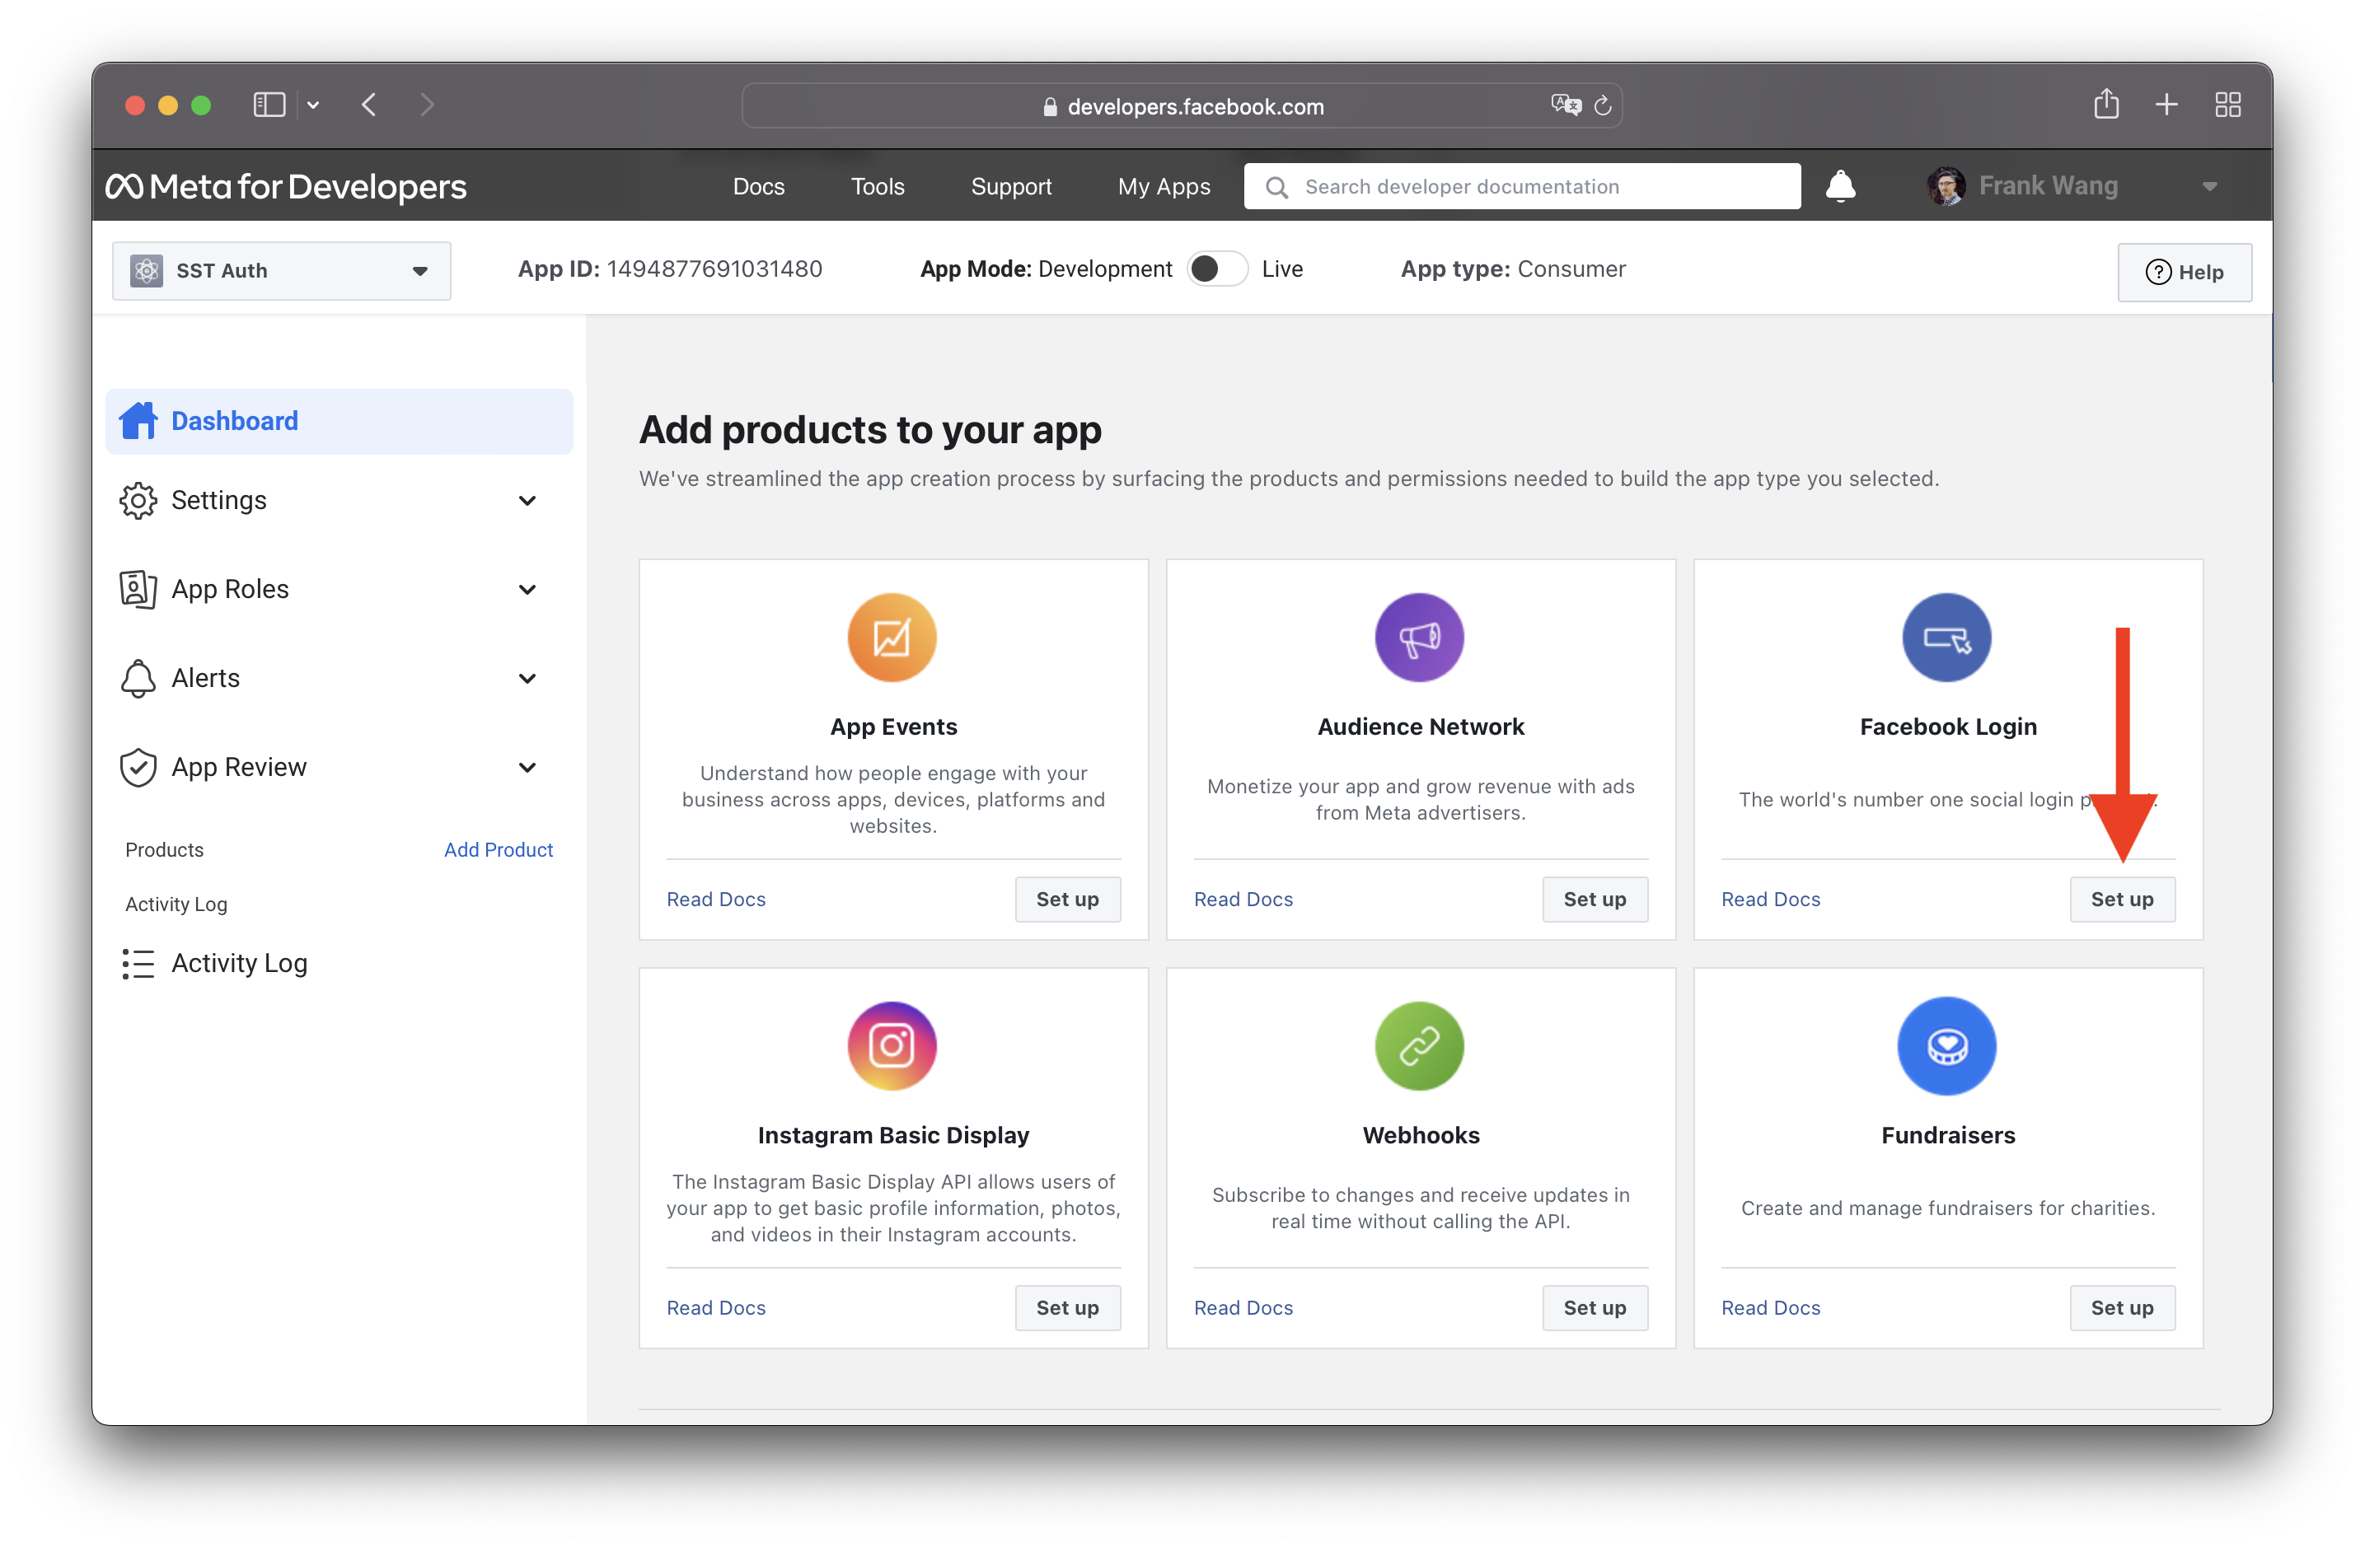Image resolution: width=2365 pixels, height=1547 pixels.
Task: Expand the Alerts sidebar section
Action: point(527,678)
